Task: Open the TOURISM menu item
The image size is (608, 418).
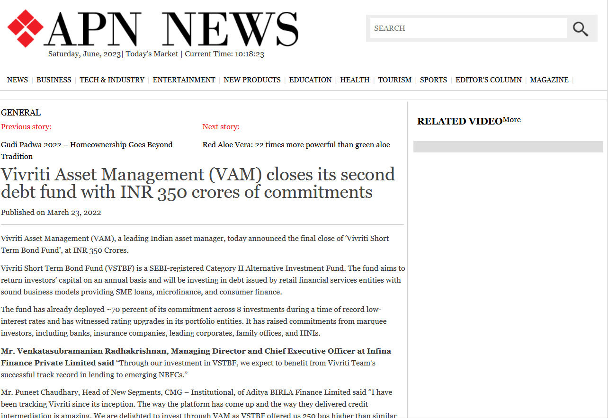Action: coord(394,80)
